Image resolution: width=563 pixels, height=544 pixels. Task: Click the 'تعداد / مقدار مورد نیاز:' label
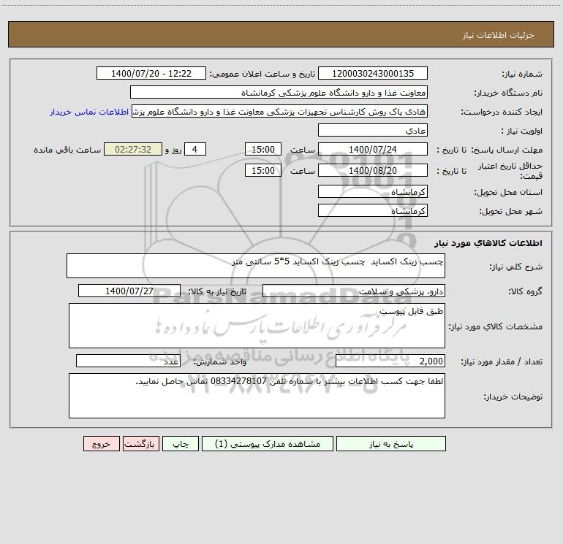502,361
